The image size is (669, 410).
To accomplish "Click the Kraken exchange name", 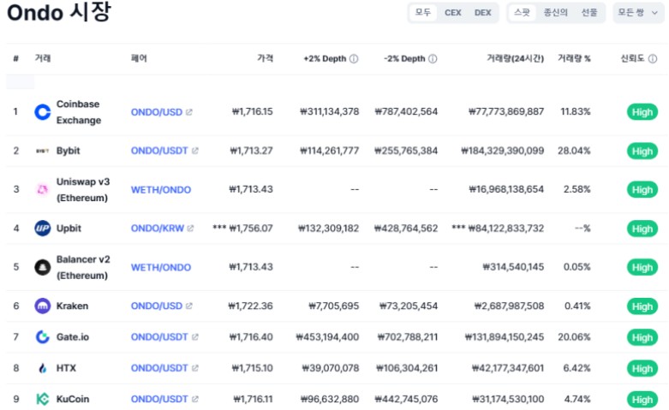I will [72, 306].
